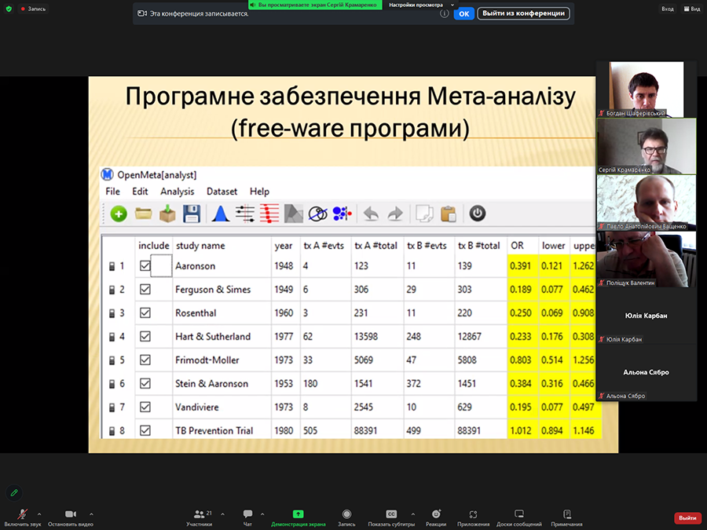Open Доски сообщений whiteboards
The height and width of the screenshot is (530, 707).
point(519,517)
